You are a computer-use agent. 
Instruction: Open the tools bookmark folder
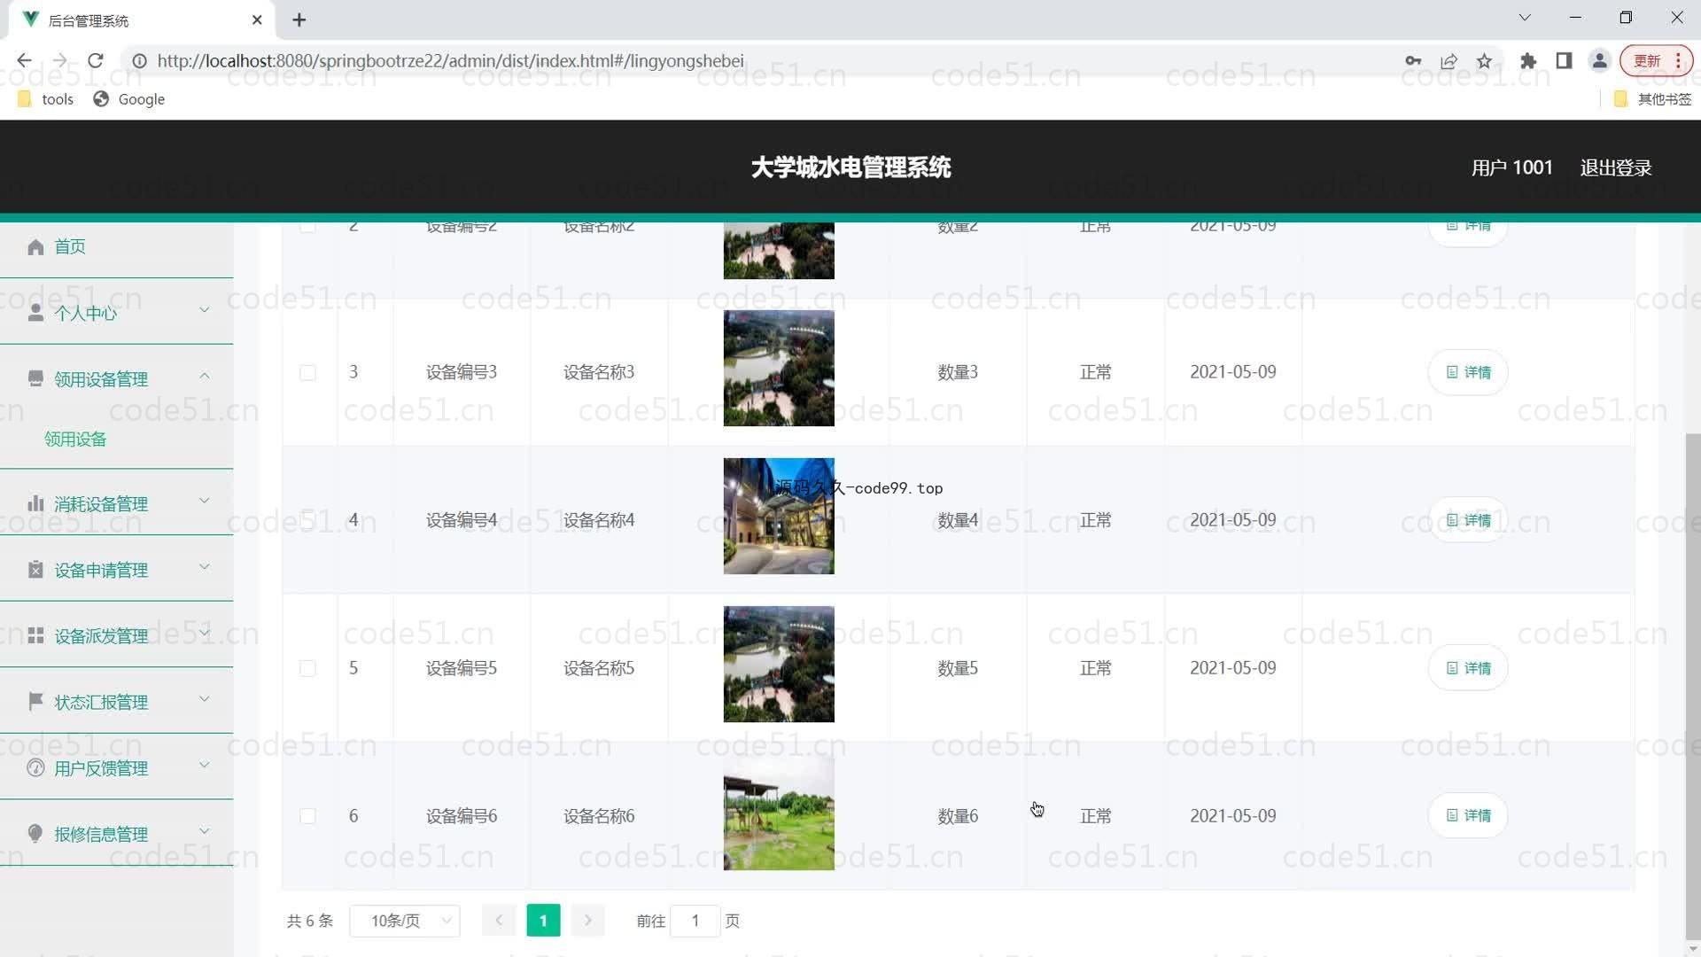pyautogui.click(x=45, y=99)
